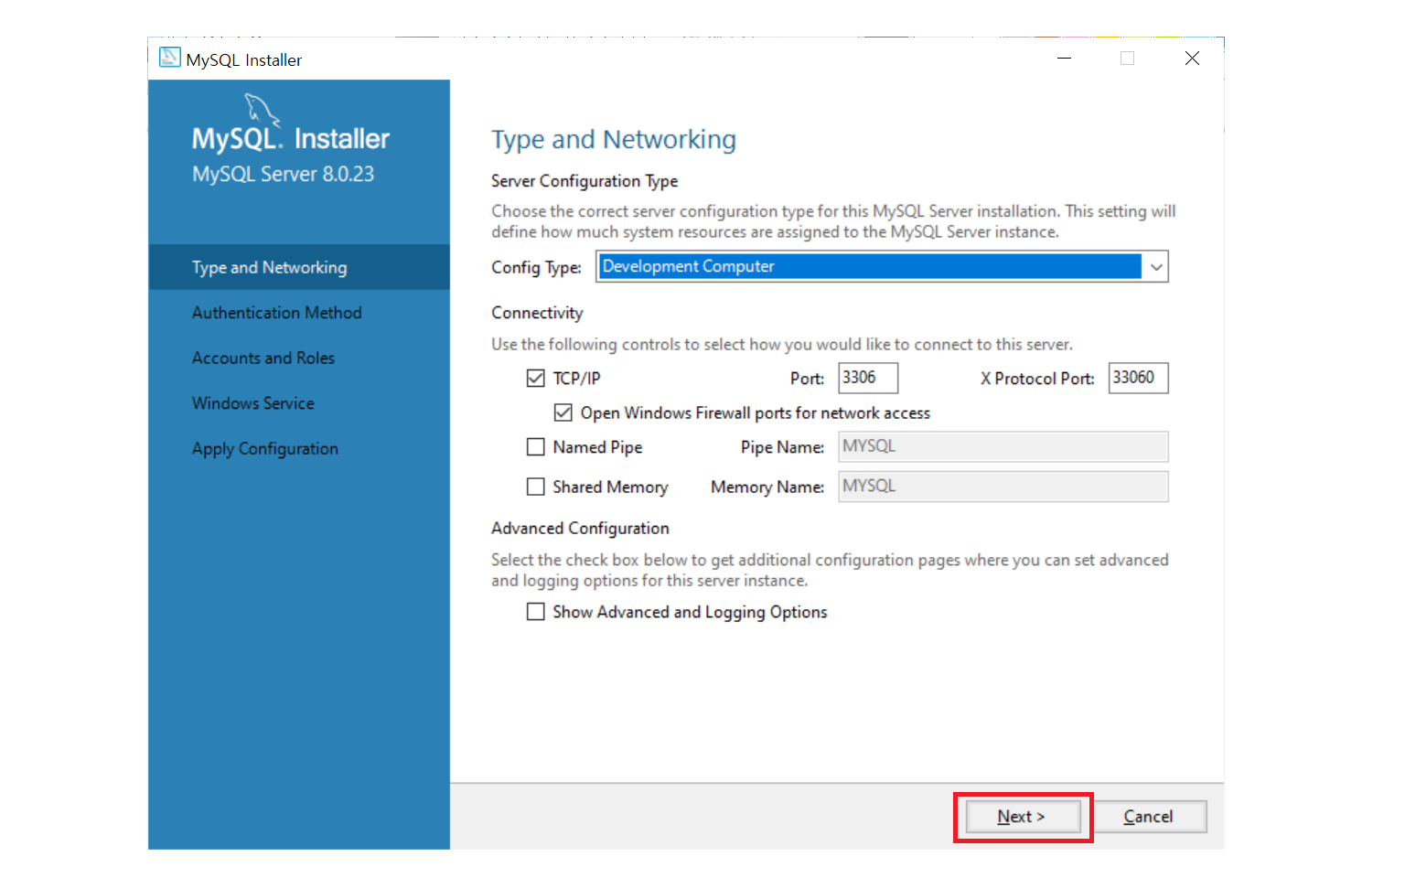The image size is (1405, 878).
Task: Expand the Config Type dropdown arrow
Action: point(1156,267)
